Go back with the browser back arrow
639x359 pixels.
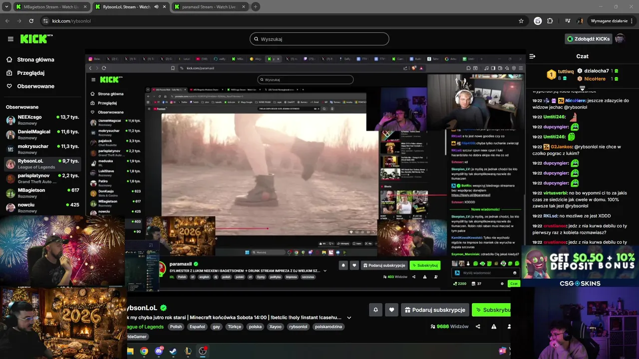[x=7, y=21]
